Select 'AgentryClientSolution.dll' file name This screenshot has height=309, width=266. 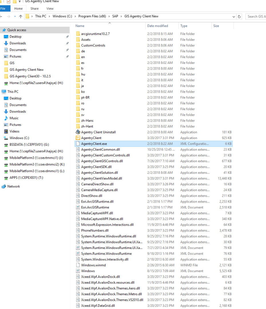click(x=100, y=173)
